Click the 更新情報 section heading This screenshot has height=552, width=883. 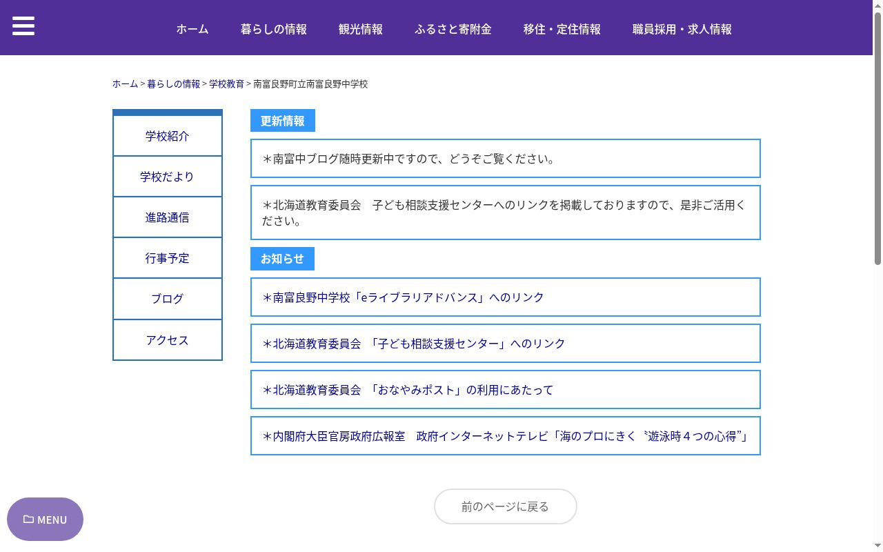(283, 121)
